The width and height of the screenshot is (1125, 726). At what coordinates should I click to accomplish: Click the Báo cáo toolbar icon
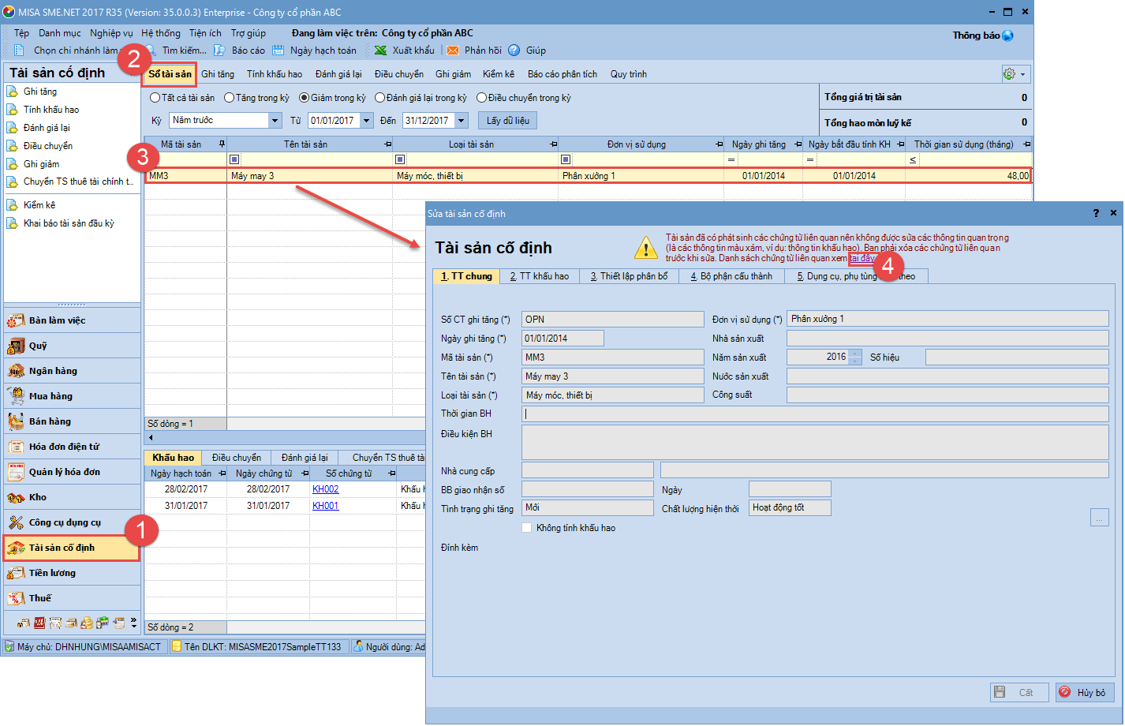coord(220,51)
